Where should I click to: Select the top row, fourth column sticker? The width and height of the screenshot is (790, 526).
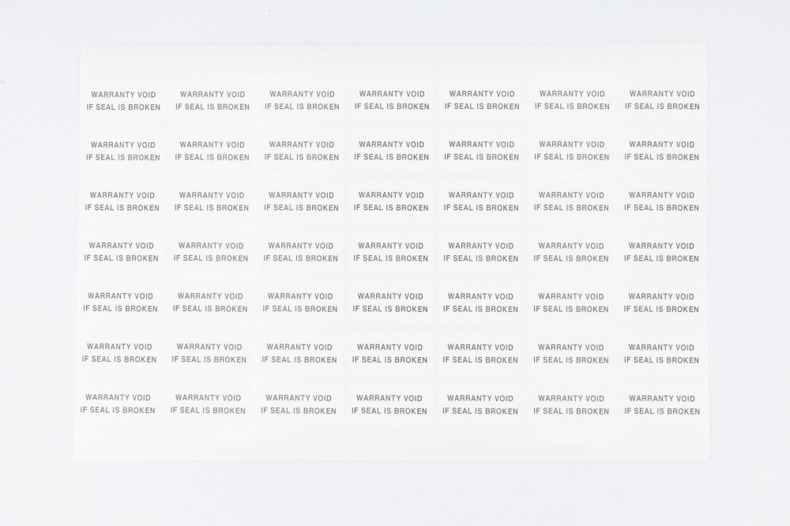click(x=392, y=100)
